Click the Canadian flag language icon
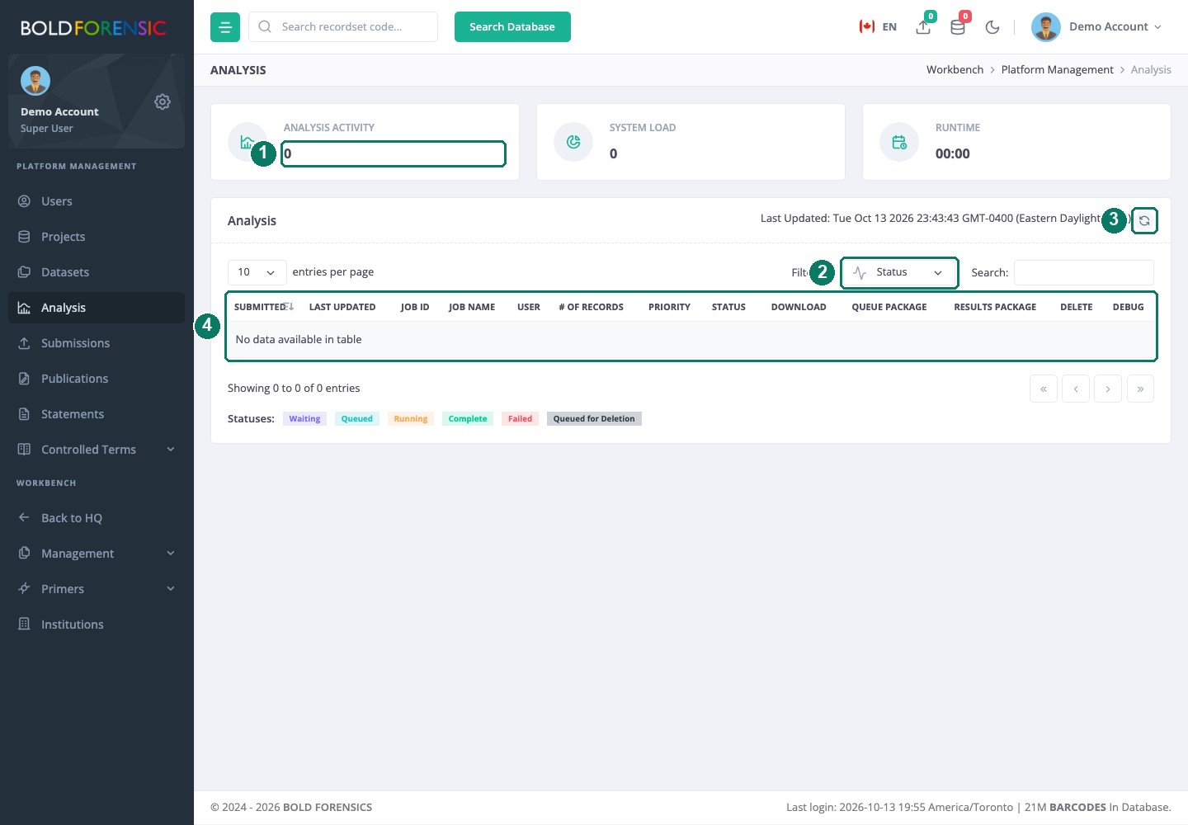The width and height of the screenshot is (1188, 825). (867, 27)
